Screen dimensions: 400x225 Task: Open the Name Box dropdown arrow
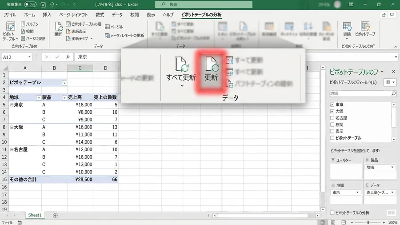tap(29, 57)
